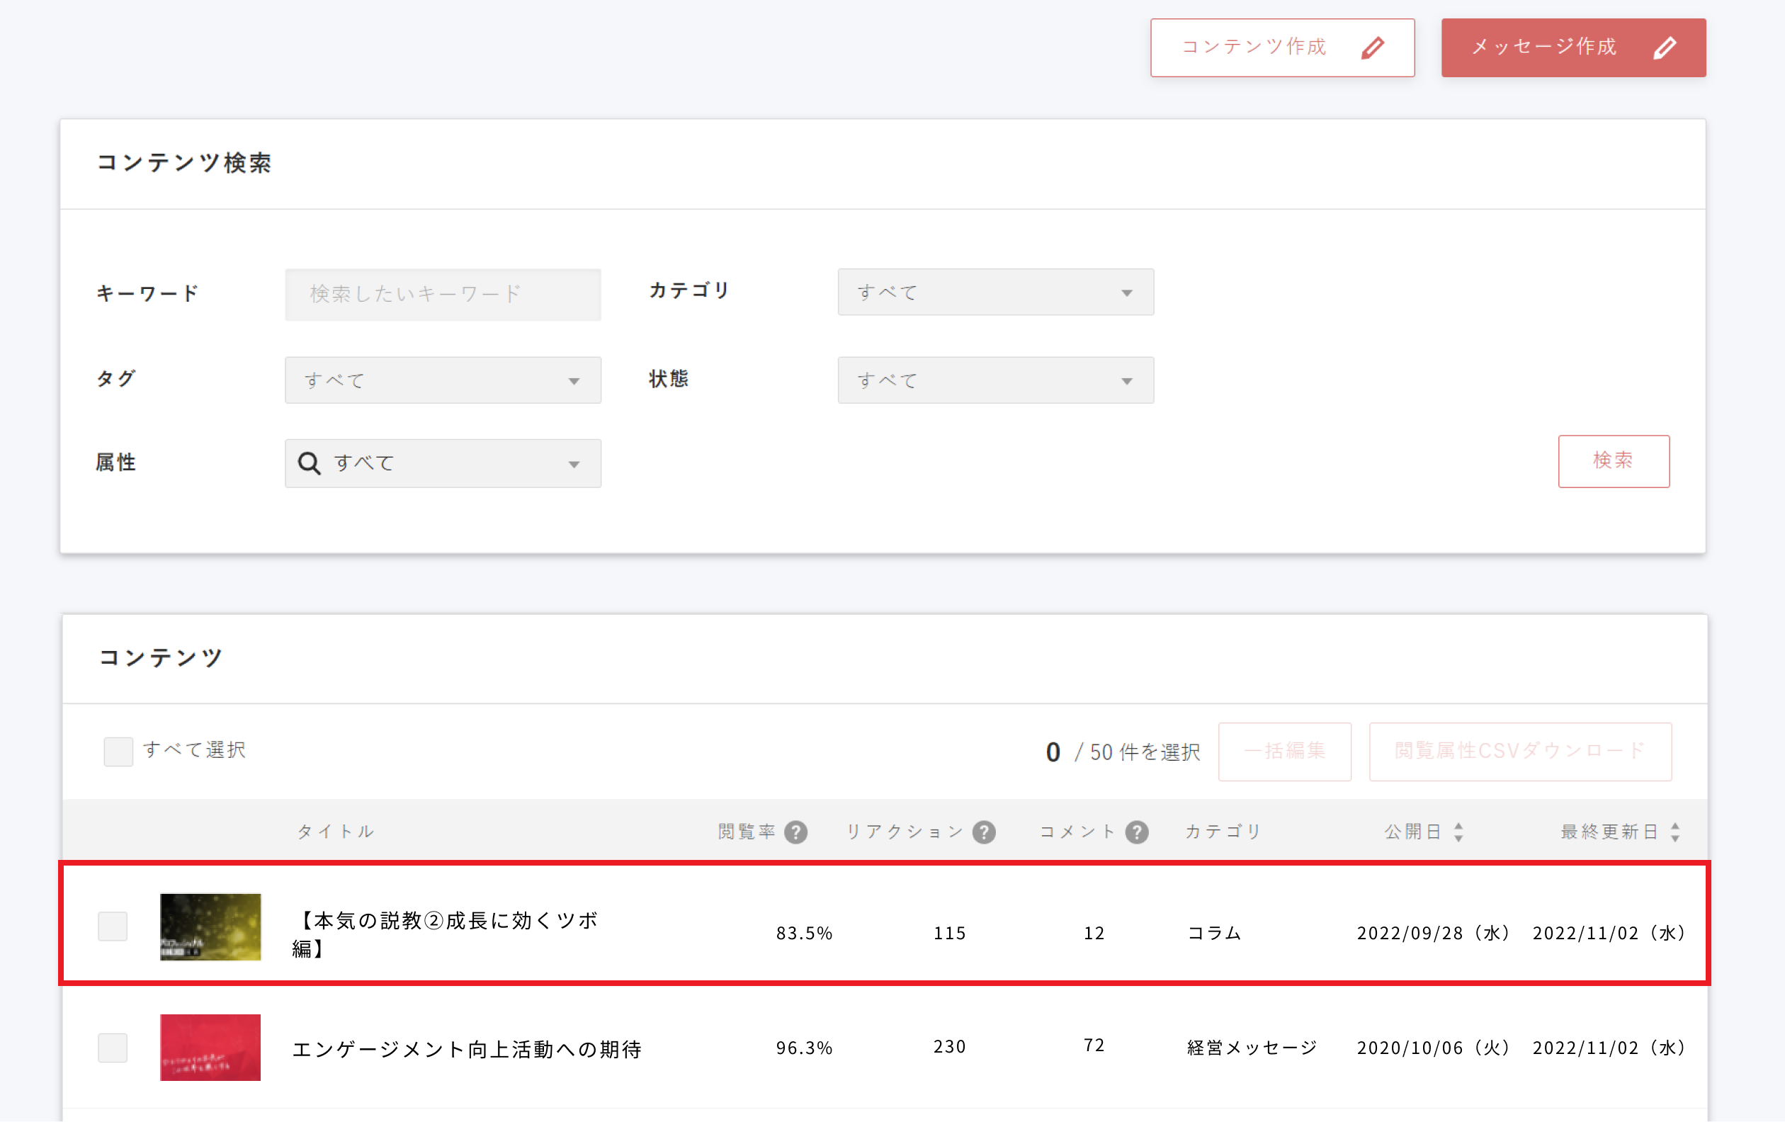Click the pencil icon in メッセージ作成
This screenshot has height=1122, width=1785.
pyautogui.click(x=1665, y=47)
